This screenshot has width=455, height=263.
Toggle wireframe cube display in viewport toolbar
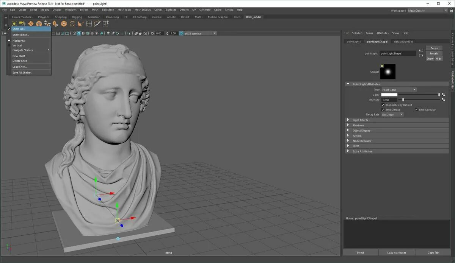click(74, 33)
